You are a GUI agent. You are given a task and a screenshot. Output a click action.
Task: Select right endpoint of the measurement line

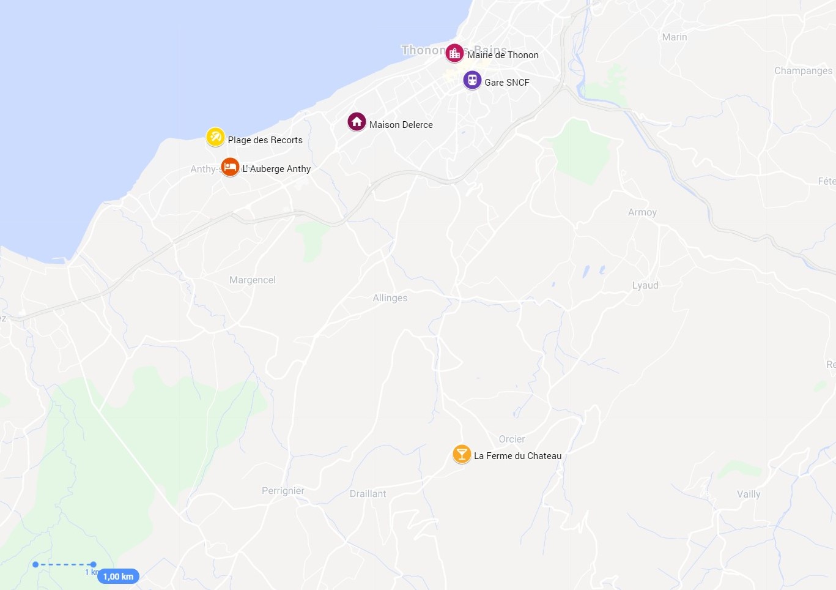click(93, 564)
